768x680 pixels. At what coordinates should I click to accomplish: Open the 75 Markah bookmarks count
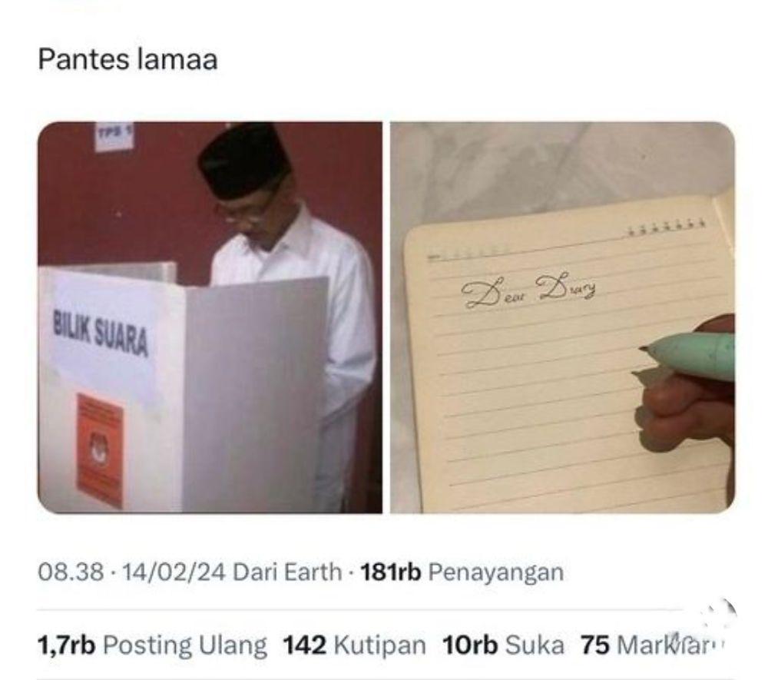click(651, 645)
